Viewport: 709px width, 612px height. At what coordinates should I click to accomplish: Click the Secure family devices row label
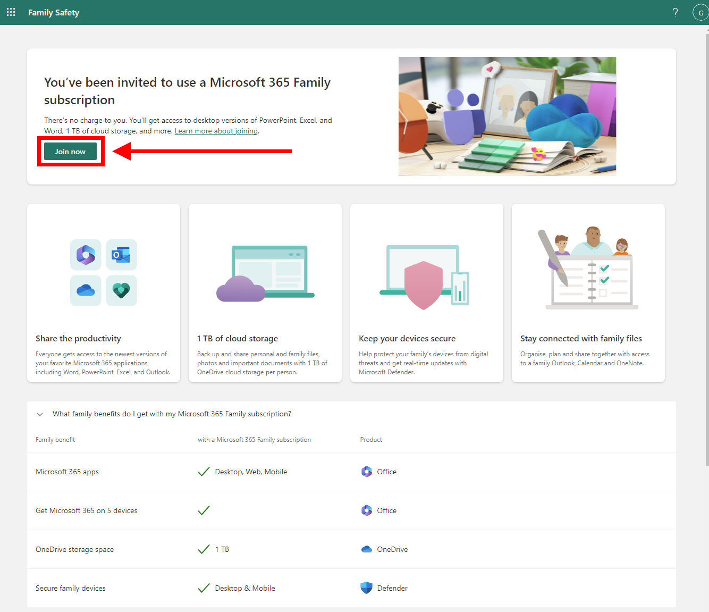coord(71,588)
